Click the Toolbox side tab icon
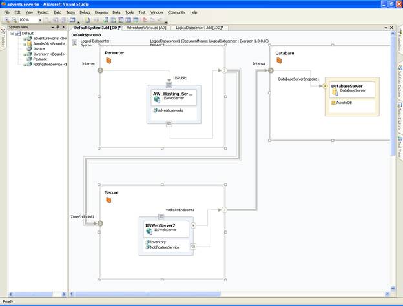Image resolution: width=403 pixels, height=306 pixels. pyautogui.click(x=3, y=32)
